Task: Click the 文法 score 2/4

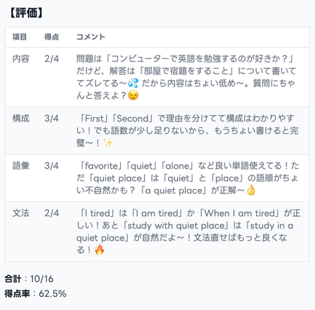Action: [51, 213]
